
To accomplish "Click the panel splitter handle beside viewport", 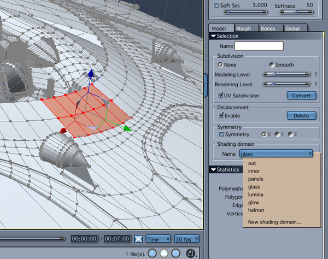I will (x=206, y=85).
